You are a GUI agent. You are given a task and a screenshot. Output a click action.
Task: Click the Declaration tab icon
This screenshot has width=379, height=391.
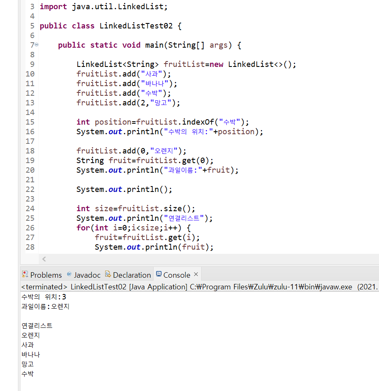108,274
